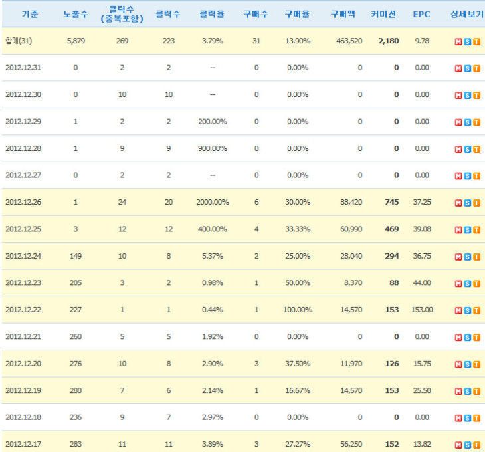Click the orange T icon for 2012.12.30
Viewport: 485px width, 452px height.
(476, 95)
